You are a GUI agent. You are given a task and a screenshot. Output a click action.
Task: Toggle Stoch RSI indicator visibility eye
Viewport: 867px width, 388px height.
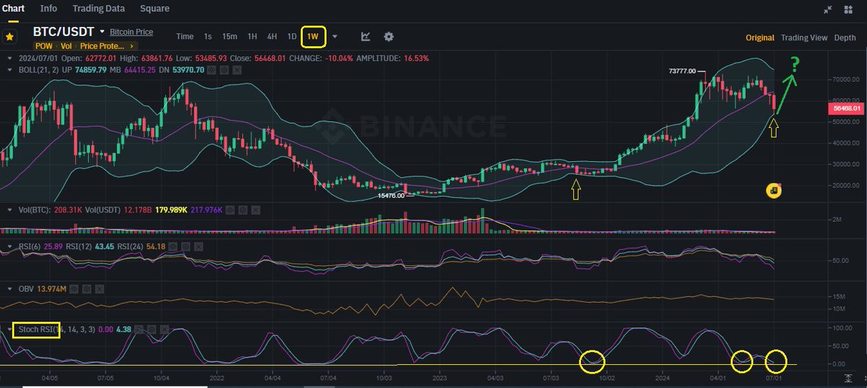point(140,330)
